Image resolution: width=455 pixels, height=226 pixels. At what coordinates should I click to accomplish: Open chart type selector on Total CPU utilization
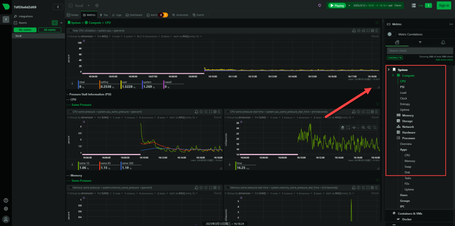point(363,30)
